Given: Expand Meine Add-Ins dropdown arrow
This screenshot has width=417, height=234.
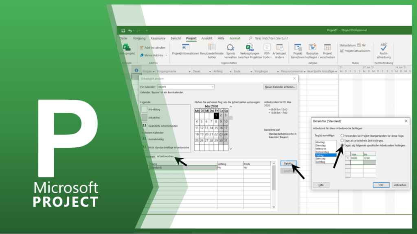Looking at the screenshot, I should point(166,55).
